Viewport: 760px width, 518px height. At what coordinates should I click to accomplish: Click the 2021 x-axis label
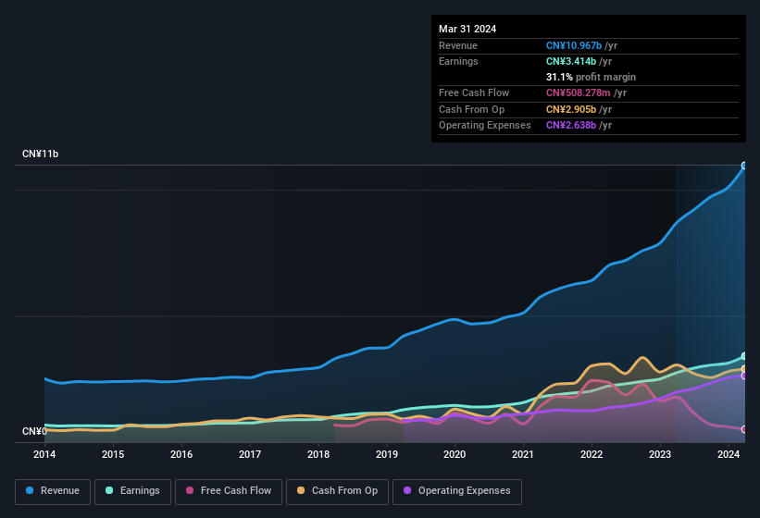pyautogui.click(x=523, y=454)
